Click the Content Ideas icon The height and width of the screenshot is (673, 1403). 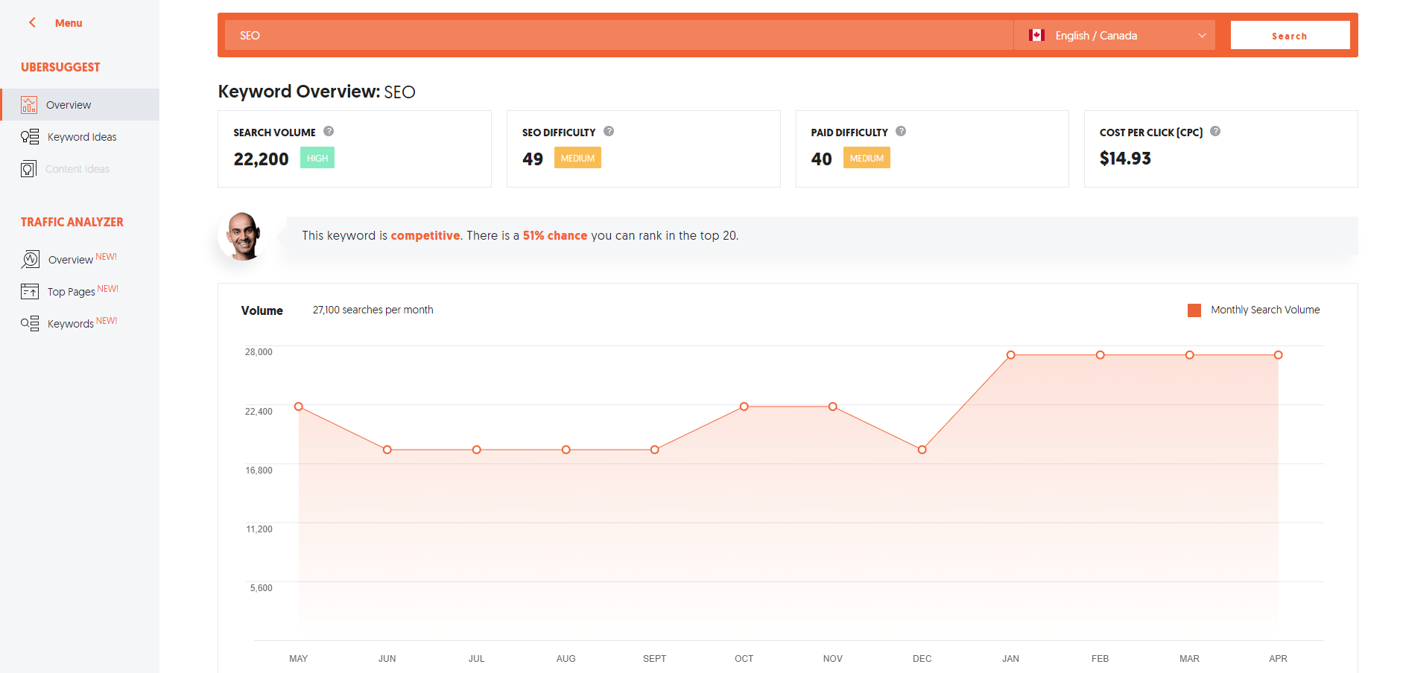pos(28,169)
